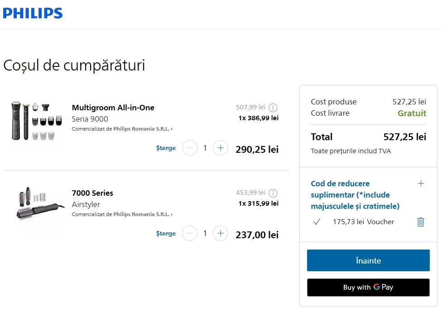Decrease Airstyler quantity with minus button
This screenshot has height=311, width=442.
pos(190,233)
